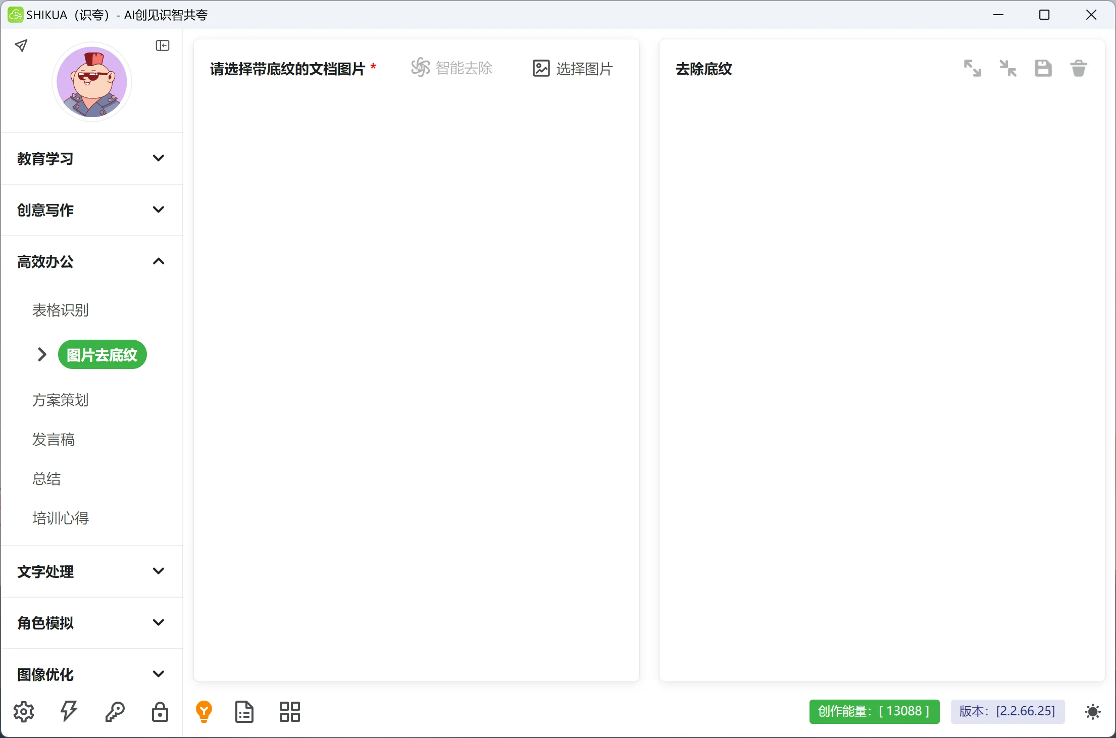Click the 创作能量 13088 badge

coord(875,712)
